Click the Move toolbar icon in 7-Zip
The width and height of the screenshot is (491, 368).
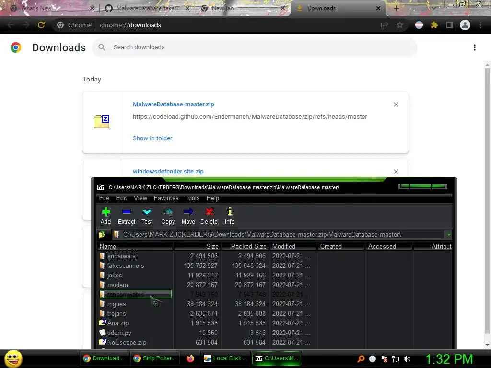[188, 216]
